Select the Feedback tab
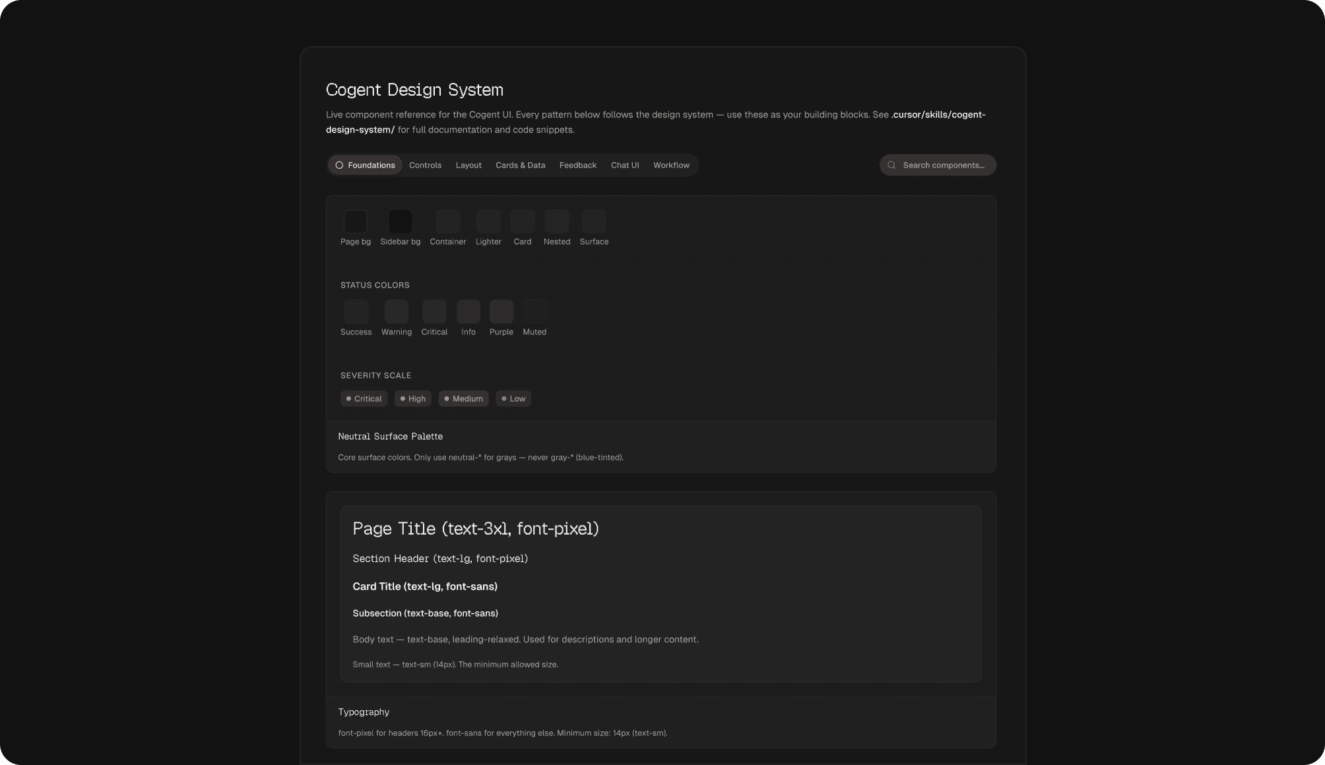Viewport: 1325px width, 765px height. click(577, 165)
